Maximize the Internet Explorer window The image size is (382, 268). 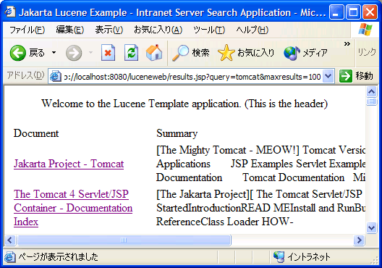point(353,12)
